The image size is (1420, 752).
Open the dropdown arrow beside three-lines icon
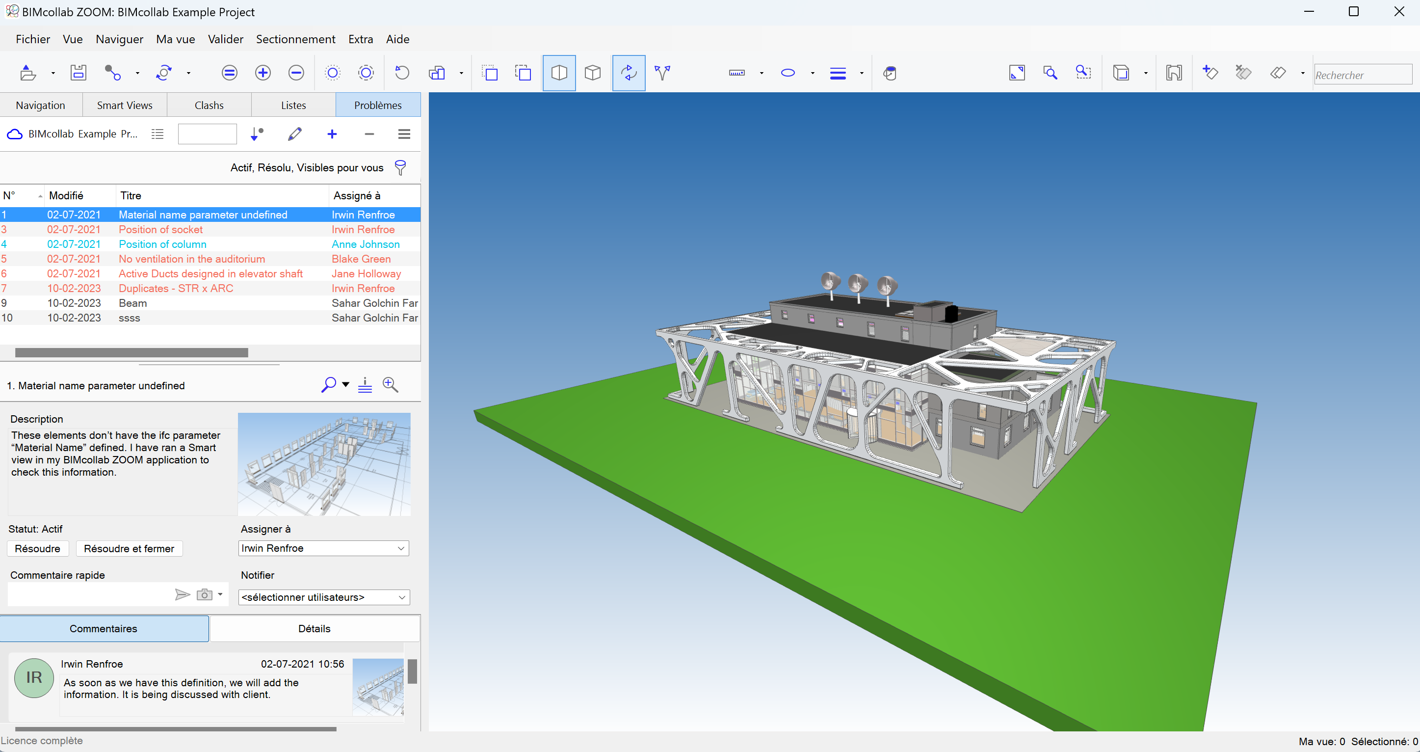[862, 73]
